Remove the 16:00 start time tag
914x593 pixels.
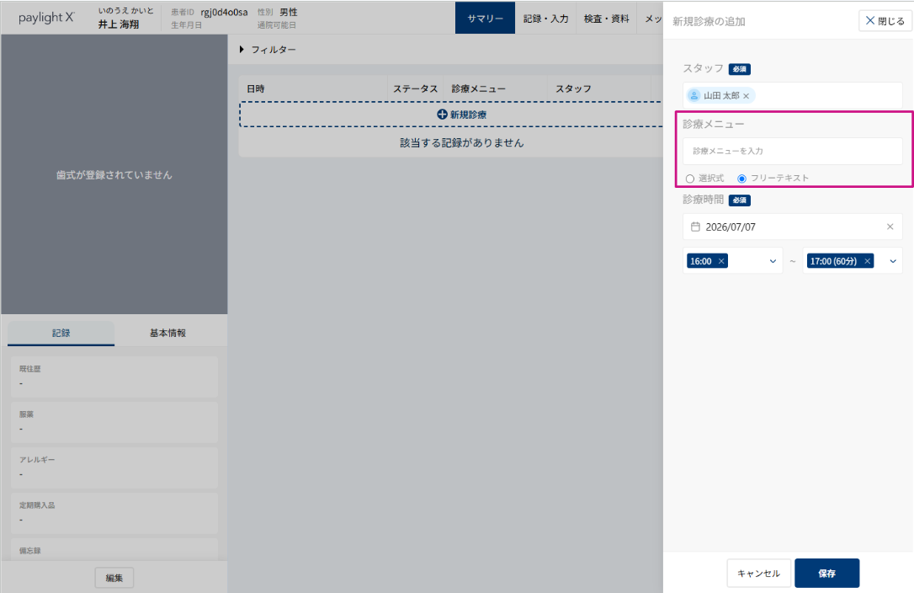pyautogui.click(x=721, y=261)
